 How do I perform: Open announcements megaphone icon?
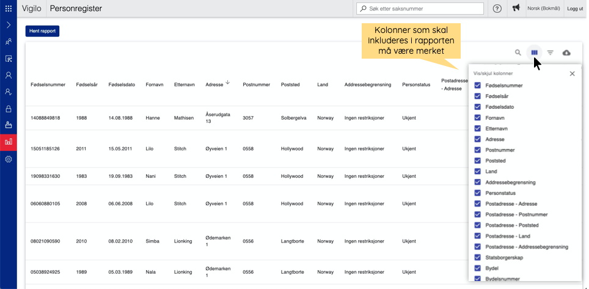516,9
